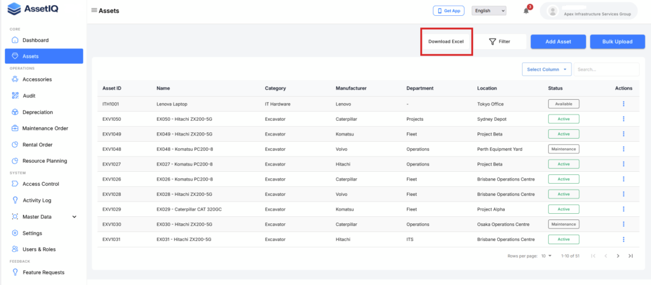Click the AssetIQ logo icon
651x285 pixels.
14,8
